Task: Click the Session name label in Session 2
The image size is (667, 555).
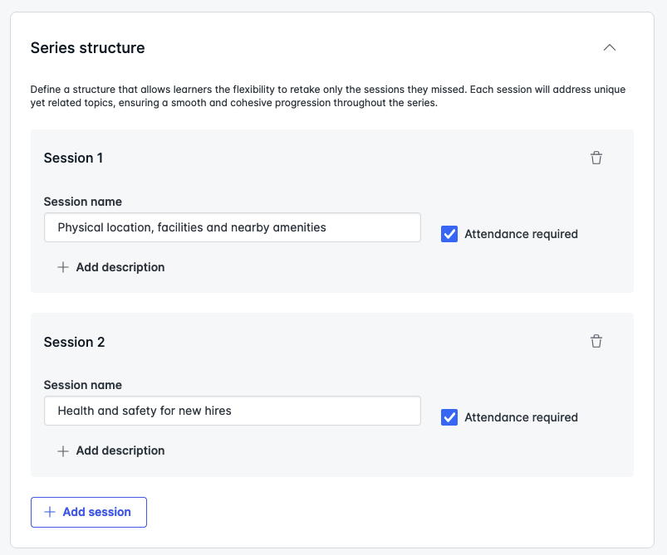Action: point(83,385)
